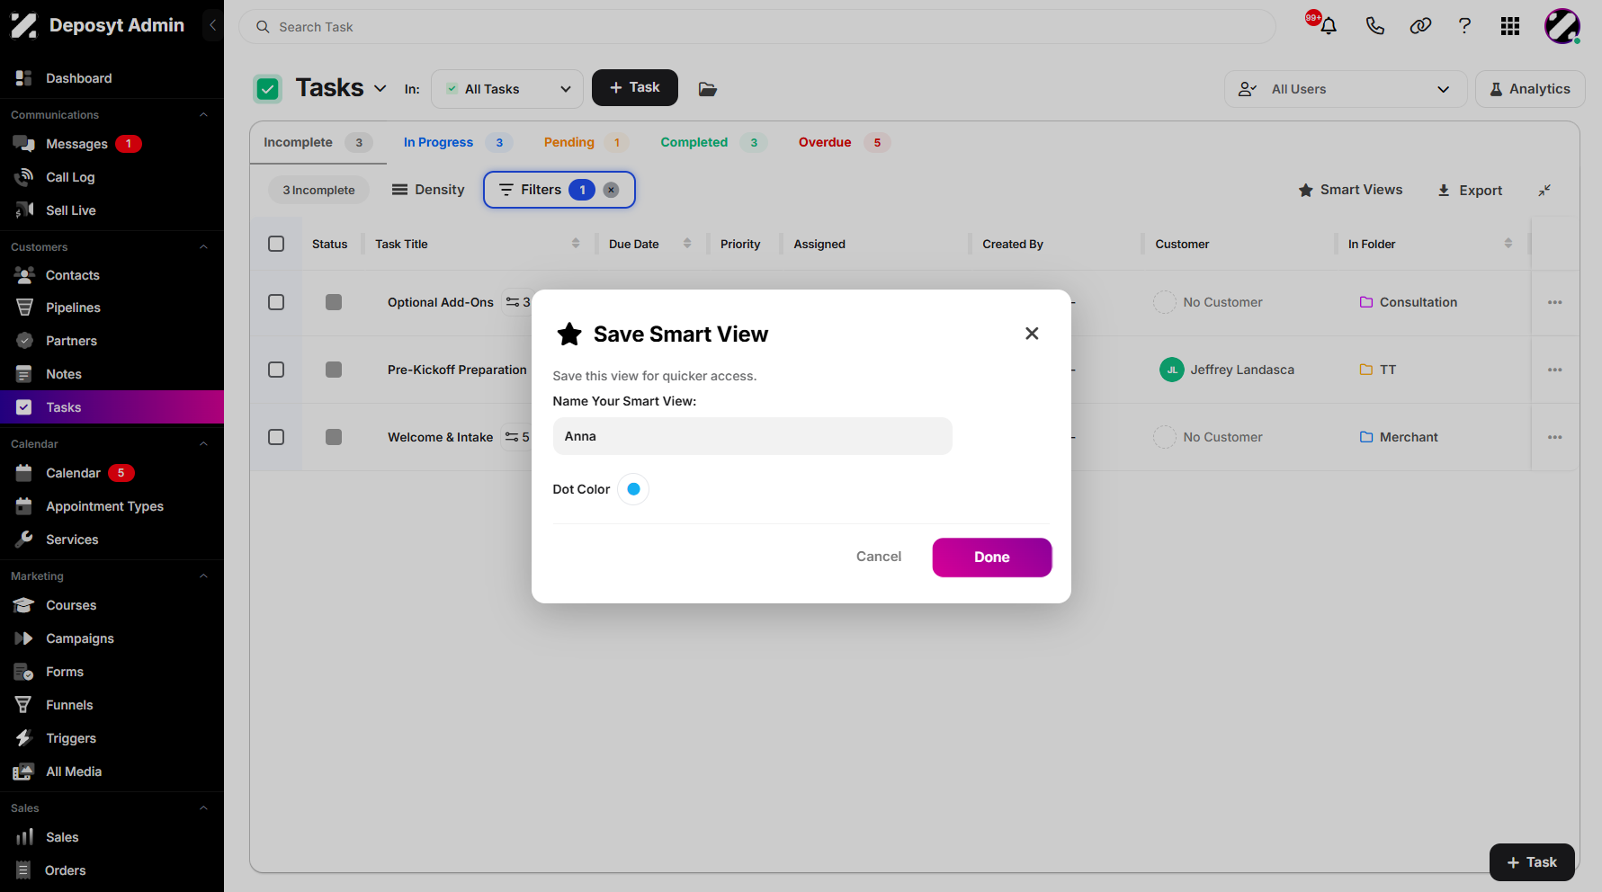Open the apps grid icon
This screenshot has height=892, width=1602.
1510,26
